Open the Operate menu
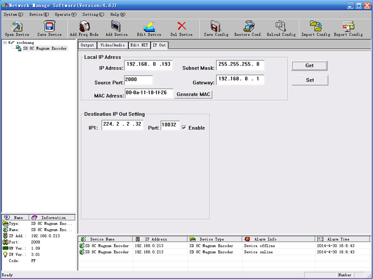 65,15
